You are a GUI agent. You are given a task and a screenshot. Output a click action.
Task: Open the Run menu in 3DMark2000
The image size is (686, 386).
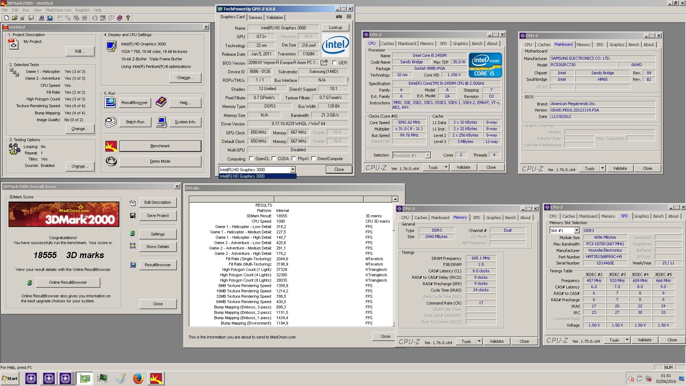pos(26,10)
